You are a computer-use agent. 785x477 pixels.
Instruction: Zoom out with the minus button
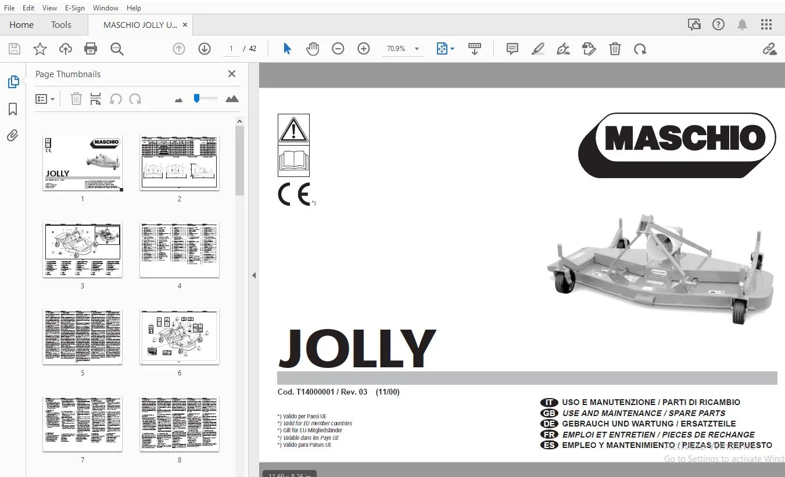tap(338, 49)
